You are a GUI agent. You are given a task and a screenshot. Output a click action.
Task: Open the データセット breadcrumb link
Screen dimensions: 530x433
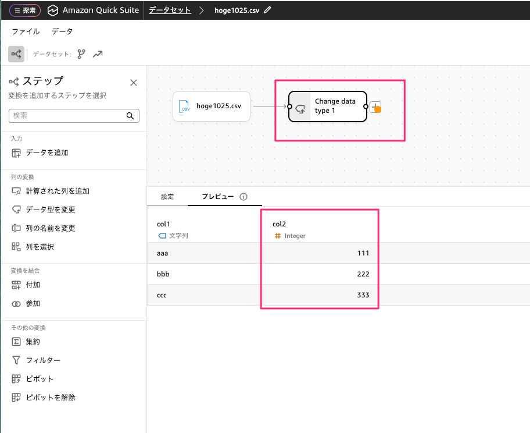pyautogui.click(x=170, y=10)
